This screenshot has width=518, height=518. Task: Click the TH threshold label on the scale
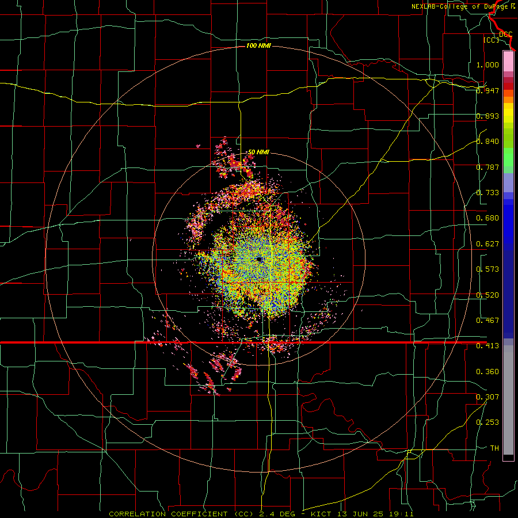494,448
